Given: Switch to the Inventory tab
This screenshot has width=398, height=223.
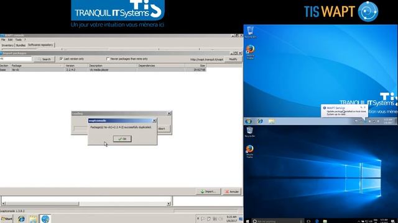Looking at the screenshot, I should (7, 45).
